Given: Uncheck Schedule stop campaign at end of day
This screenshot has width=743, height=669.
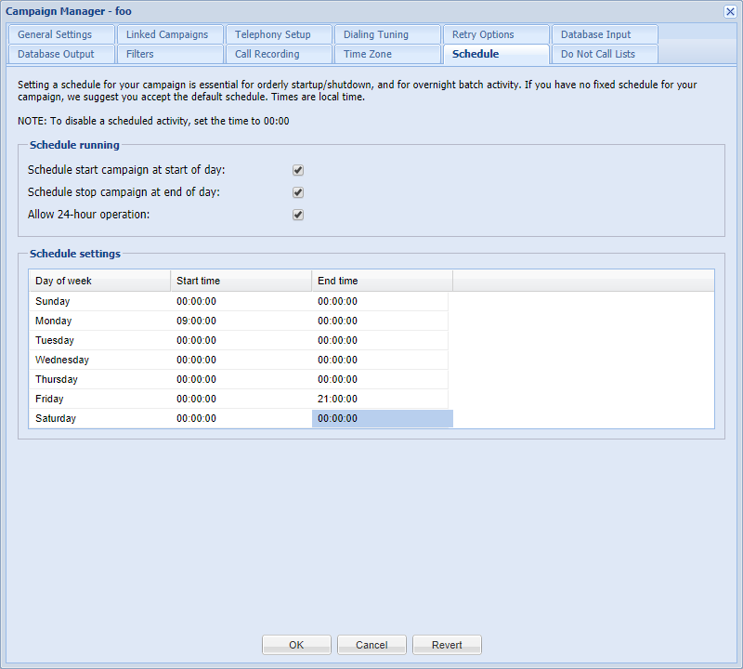Looking at the screenshot, I should coord(298,192).
